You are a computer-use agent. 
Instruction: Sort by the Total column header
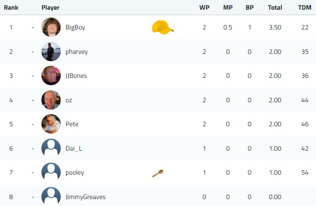(275, 8)
